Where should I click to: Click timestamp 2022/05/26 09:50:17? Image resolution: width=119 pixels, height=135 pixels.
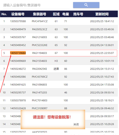pyautogui.click(x=102, y=116)
